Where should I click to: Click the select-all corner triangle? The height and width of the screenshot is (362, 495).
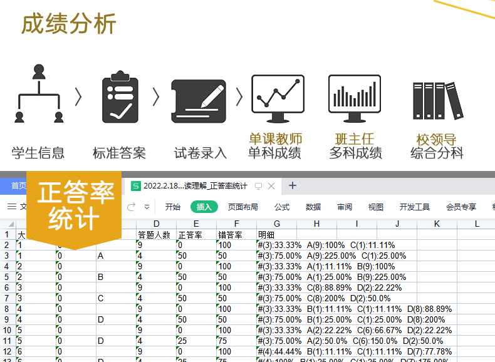(x=11, y=224)
